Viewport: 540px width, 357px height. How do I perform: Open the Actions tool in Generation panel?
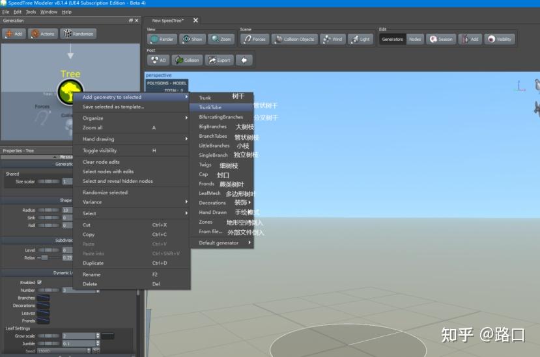pyautogui.click(x=43, y=34)
